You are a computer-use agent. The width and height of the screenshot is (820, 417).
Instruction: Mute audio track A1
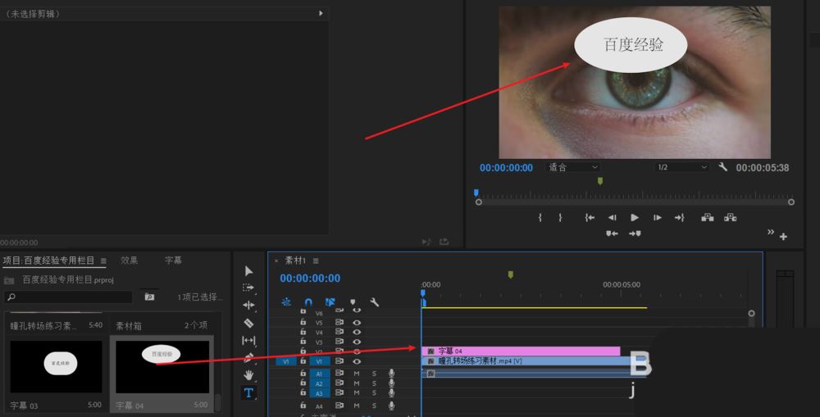357,374
